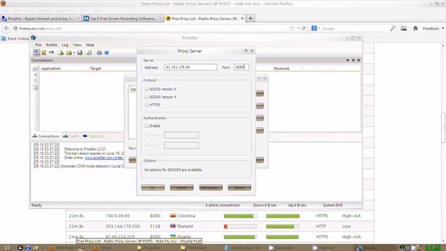This screenshot has height=251, width=446.
Task: Open the search engine dropdown arrow
Action: click(x=318, y=28)
